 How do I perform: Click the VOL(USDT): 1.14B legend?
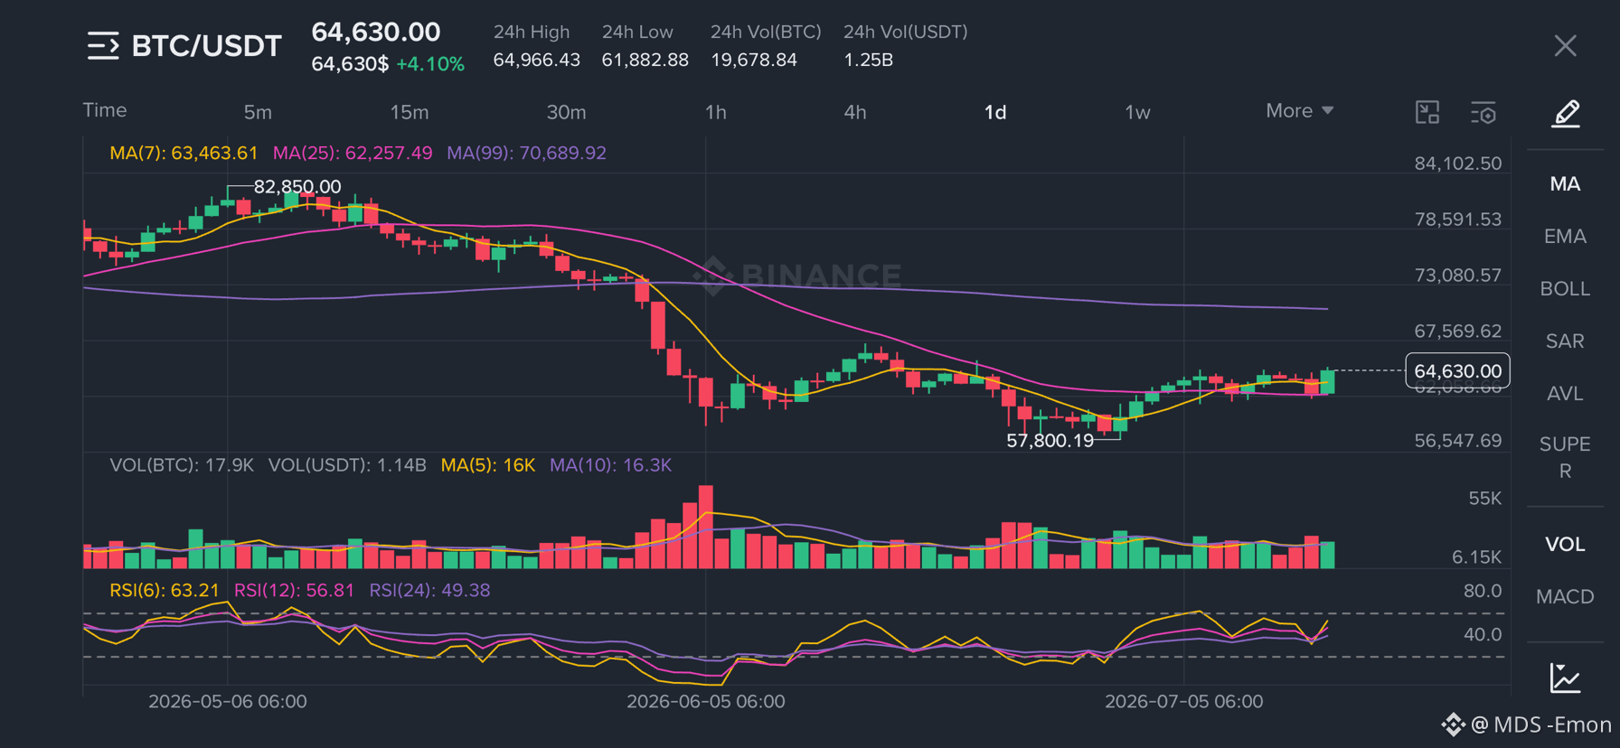point(347,464)
